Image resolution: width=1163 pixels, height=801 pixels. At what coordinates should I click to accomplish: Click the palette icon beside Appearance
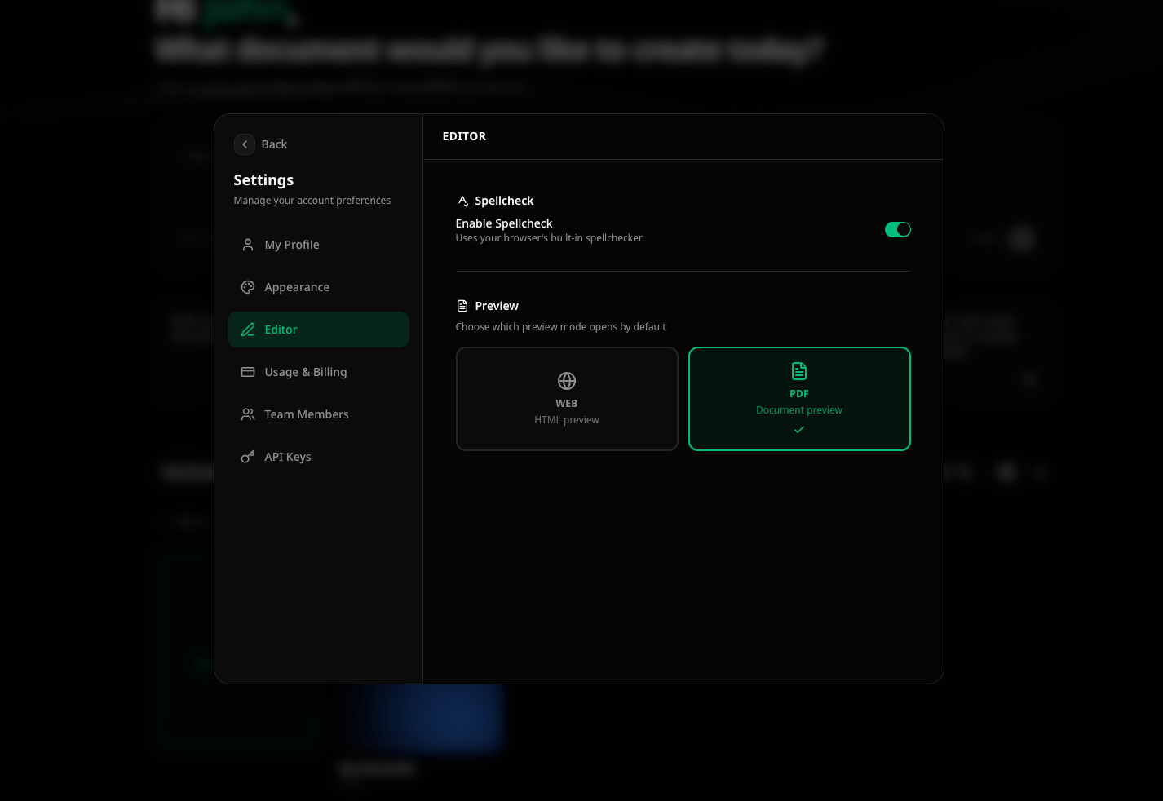[x=248, y=287]
